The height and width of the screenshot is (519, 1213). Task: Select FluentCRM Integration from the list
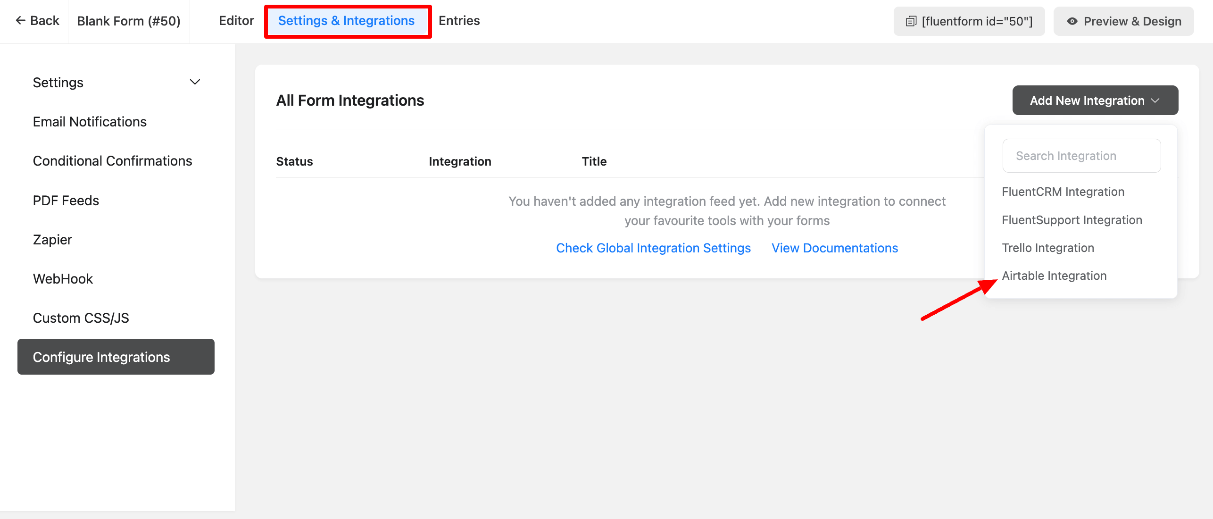pos(1063,192)
